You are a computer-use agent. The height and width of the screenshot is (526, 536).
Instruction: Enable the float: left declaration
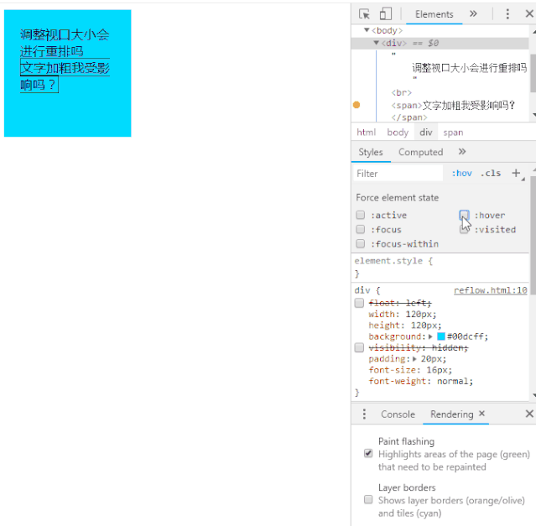[359, 303]
